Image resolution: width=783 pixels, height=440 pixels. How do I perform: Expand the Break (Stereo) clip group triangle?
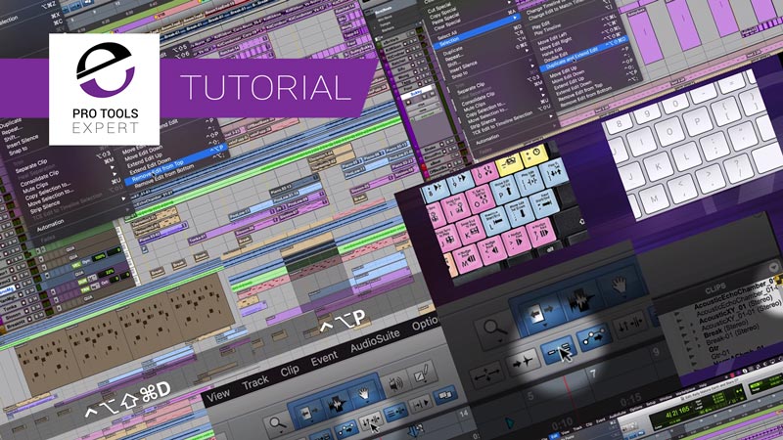[x=697, y=338]
